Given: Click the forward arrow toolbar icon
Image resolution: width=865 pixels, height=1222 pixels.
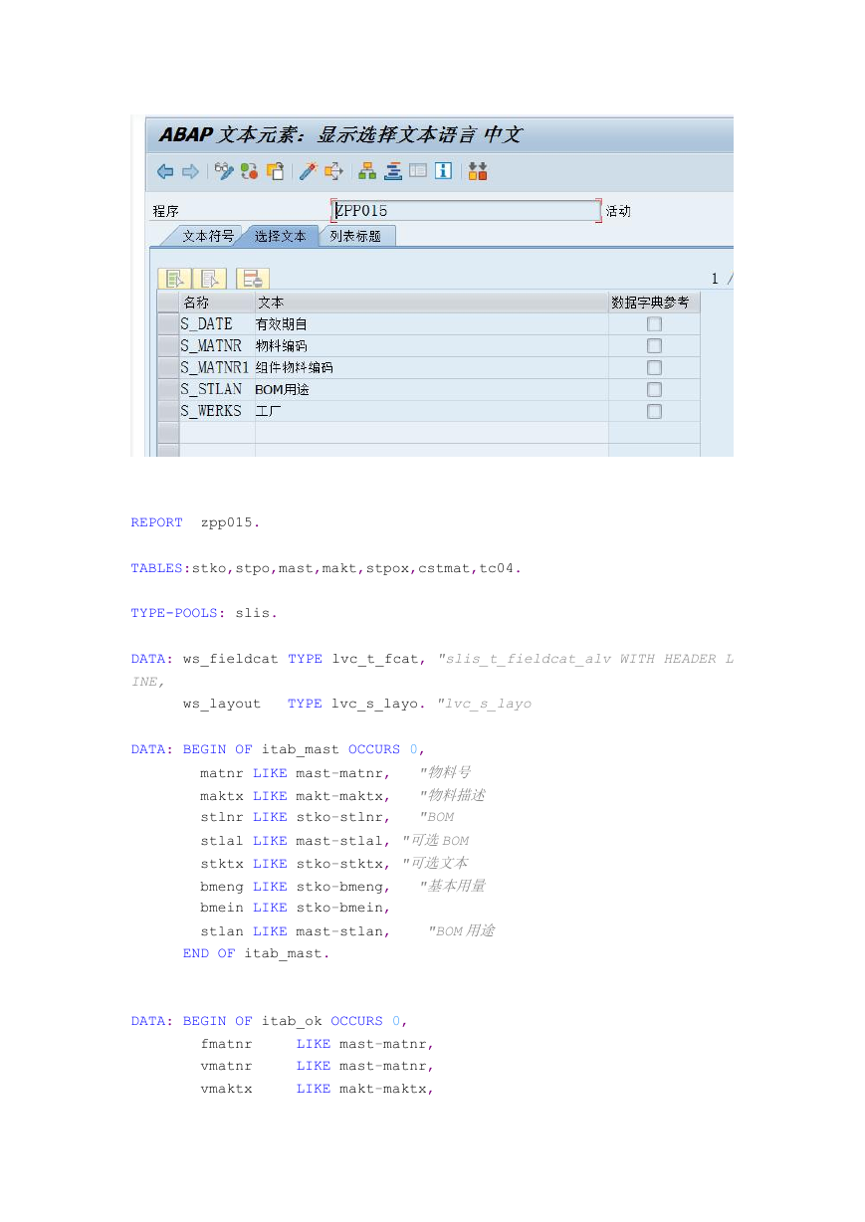Looking at the screenshot, I should click(189, 171).
